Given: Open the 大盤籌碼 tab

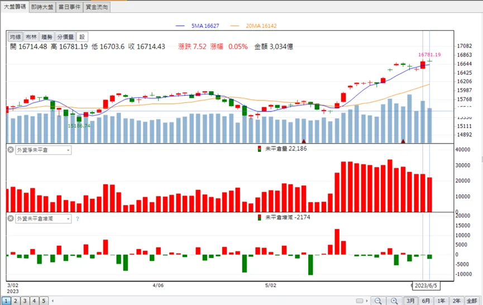Looking at the screenshot, I should point(15,7).
